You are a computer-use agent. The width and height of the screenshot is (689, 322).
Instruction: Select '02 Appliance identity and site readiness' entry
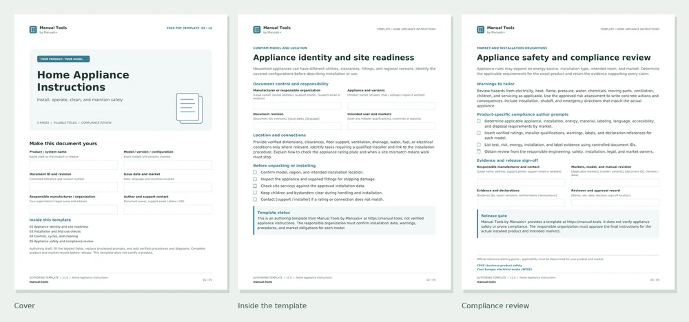59,227
